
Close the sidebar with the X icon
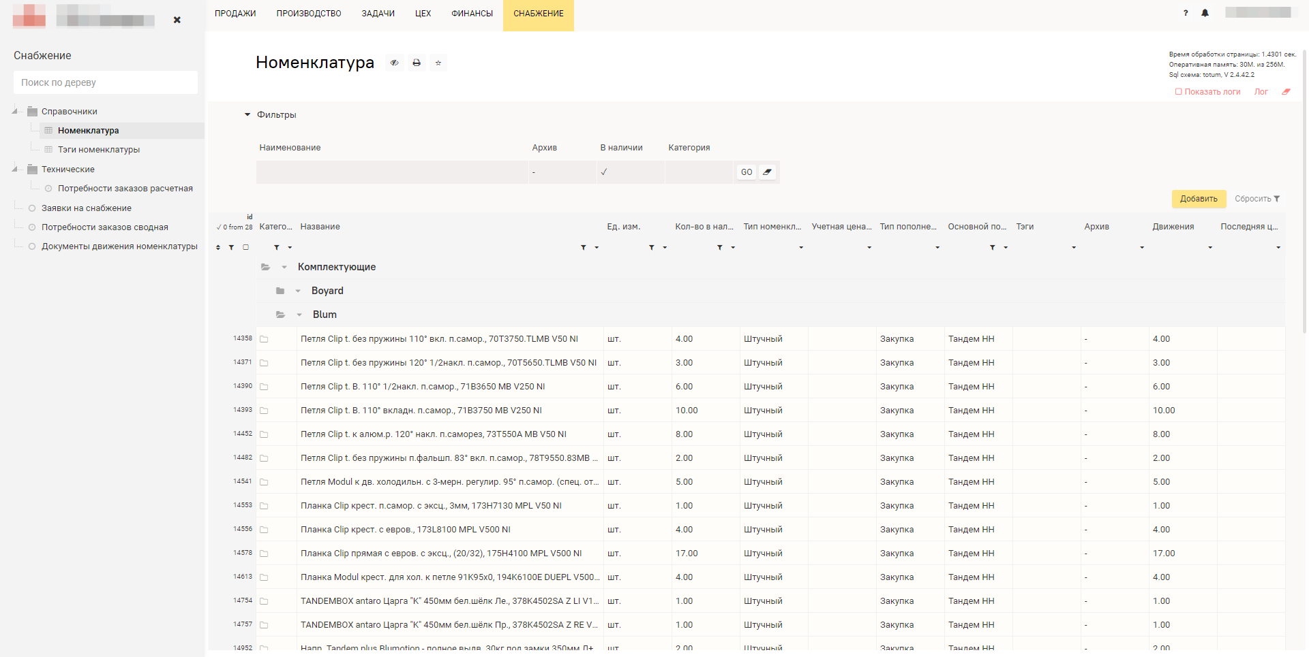[x=177, y=20]
